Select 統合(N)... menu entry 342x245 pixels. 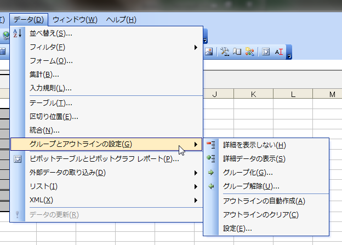107,130
